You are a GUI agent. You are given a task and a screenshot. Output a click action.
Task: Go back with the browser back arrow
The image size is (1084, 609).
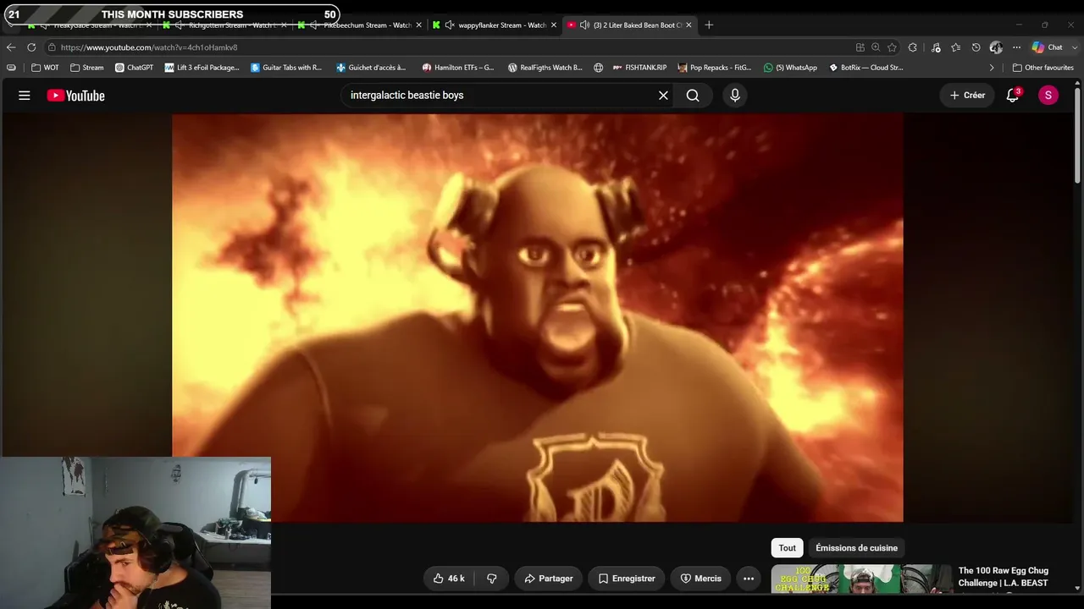[11, 47]
